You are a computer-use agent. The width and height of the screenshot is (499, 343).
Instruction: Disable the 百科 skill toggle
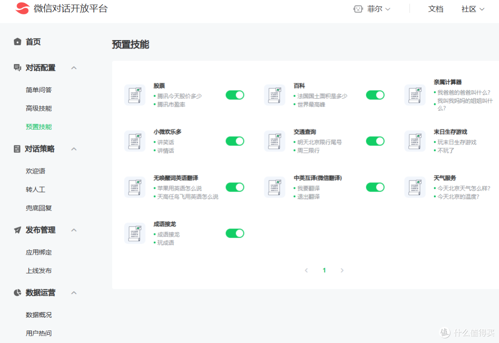pyautogui.click(x=375, y=95)
